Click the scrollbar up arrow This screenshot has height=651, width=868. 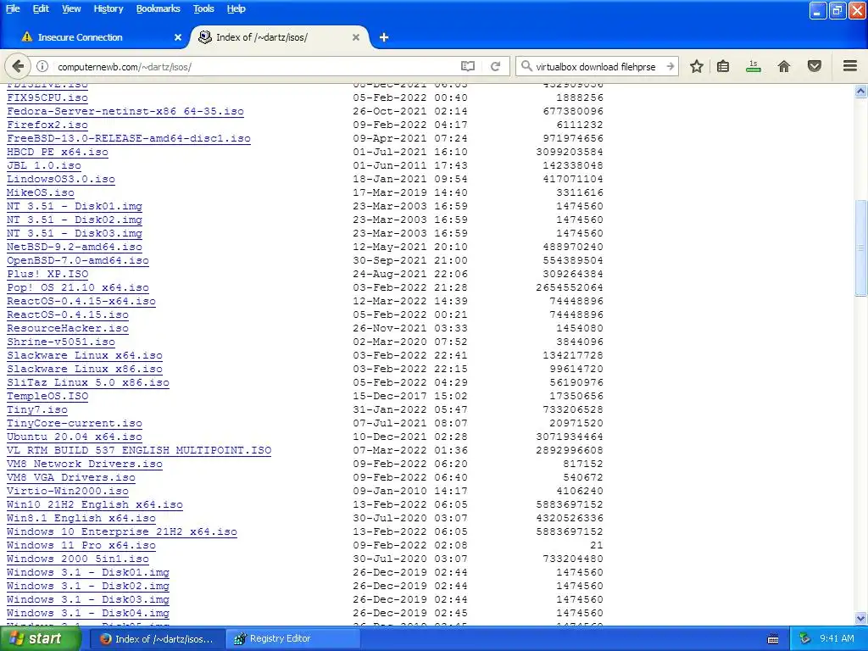click(861, 92)
